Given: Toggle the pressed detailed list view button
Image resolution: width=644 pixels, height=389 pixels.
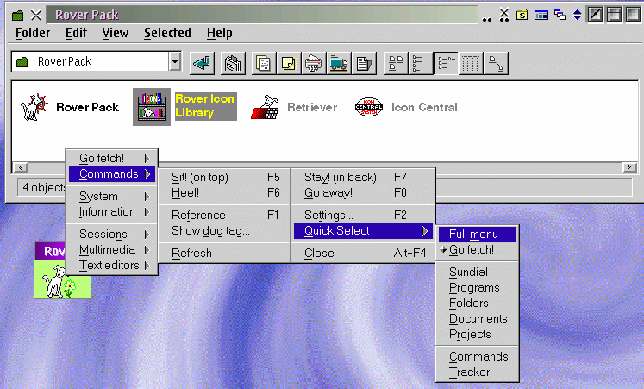Looking at the screenshot, I should [x=446, y=63].
